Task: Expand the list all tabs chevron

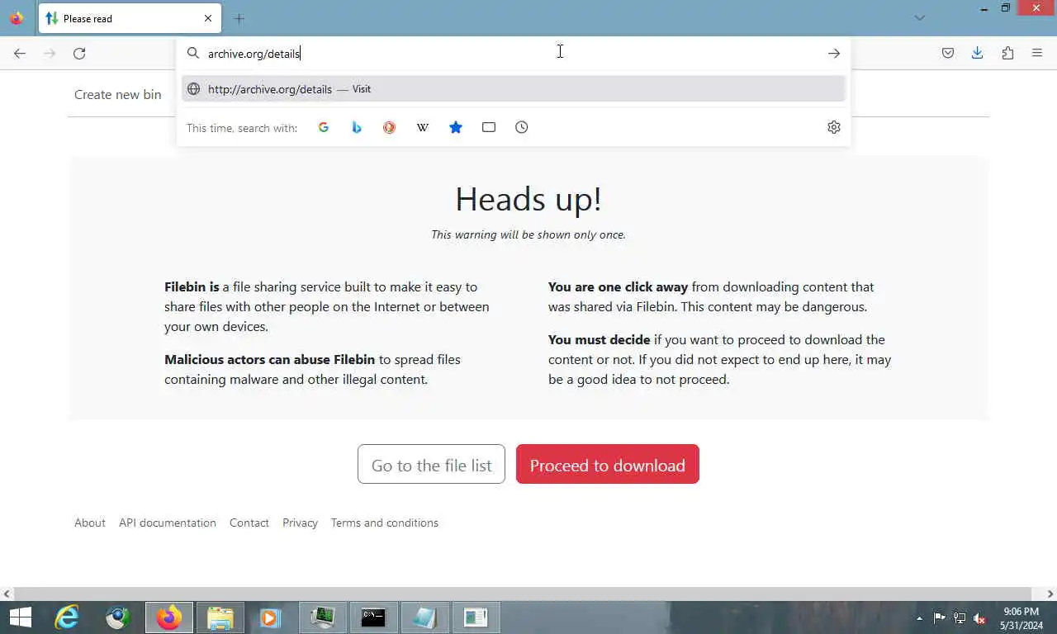Action: [920, 18]
